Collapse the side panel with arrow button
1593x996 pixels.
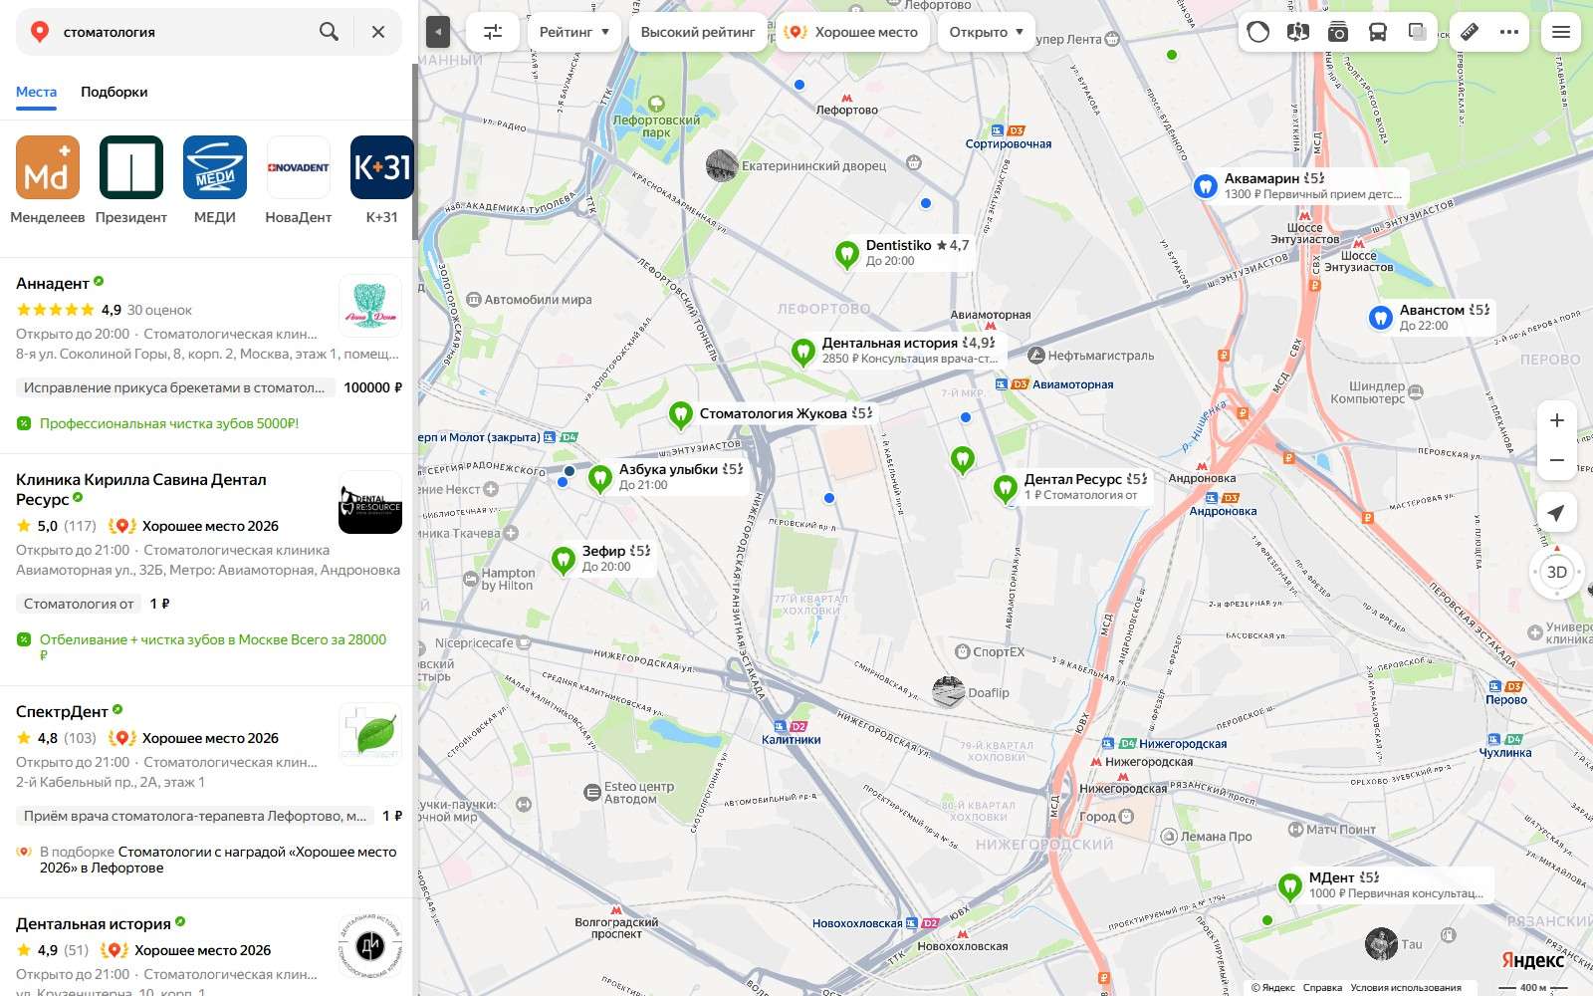click(437, 32)
